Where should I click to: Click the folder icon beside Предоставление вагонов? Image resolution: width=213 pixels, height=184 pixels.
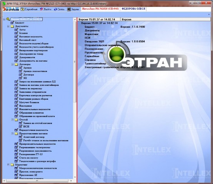coord(16,134)
